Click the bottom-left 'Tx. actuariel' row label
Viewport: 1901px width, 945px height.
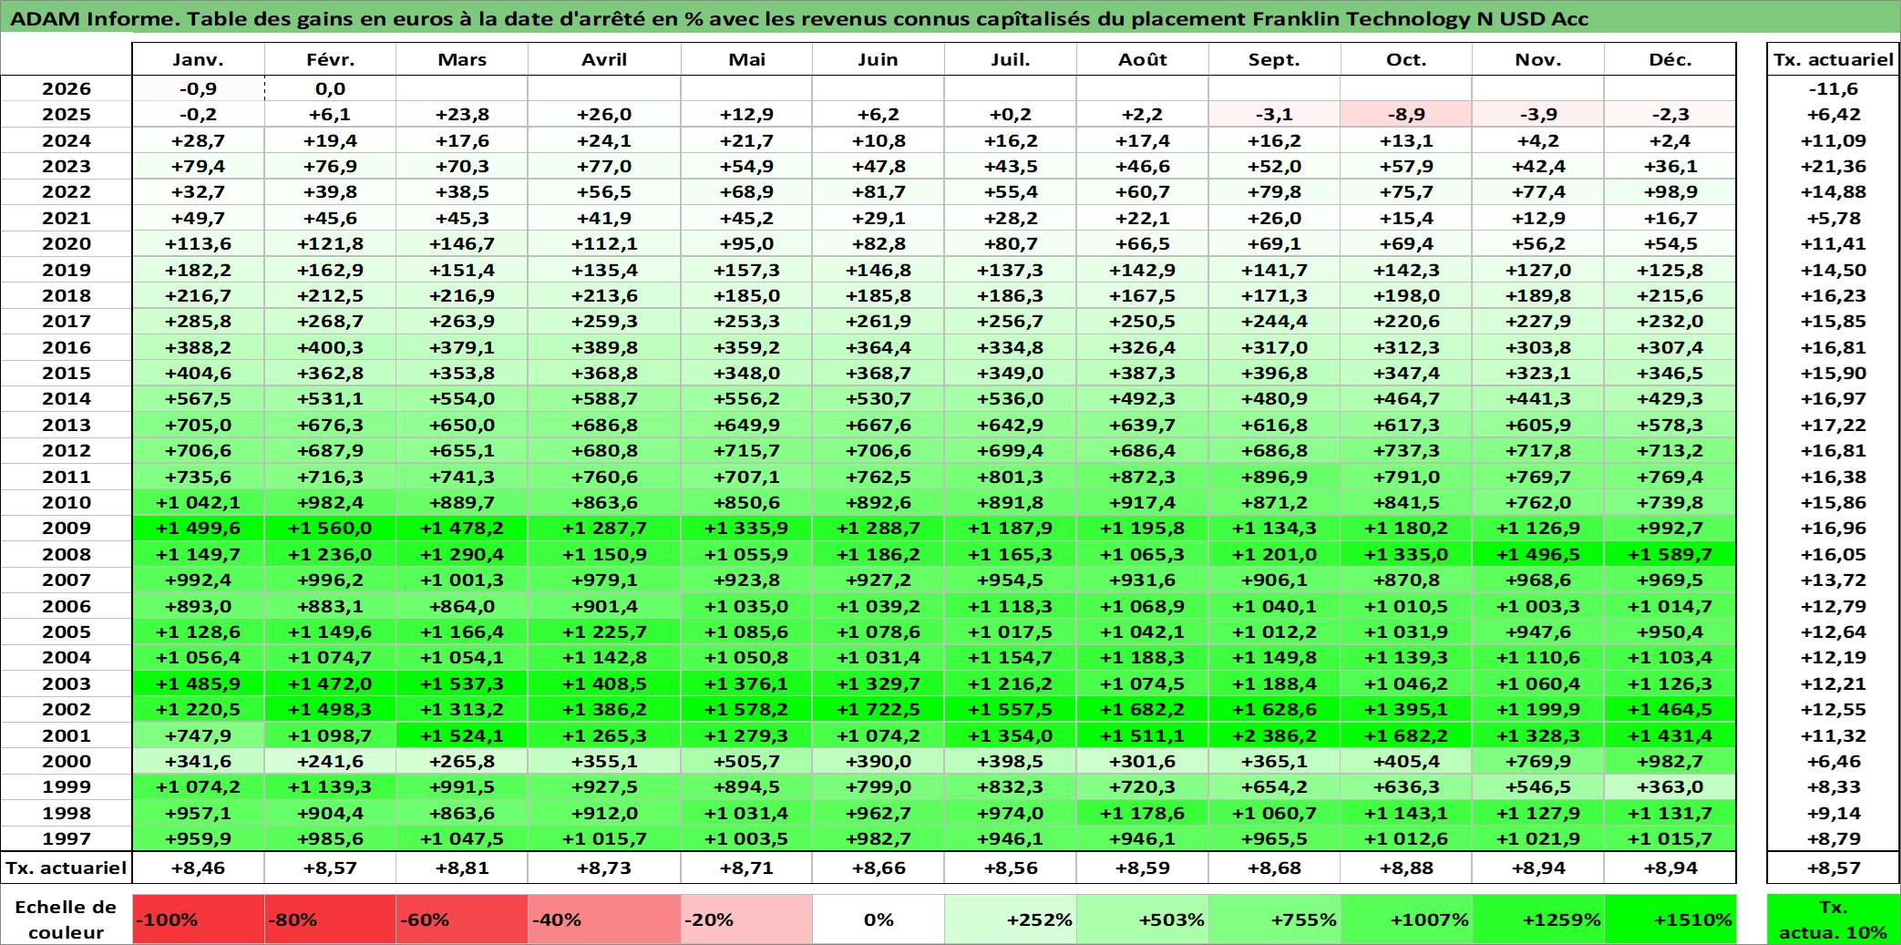(67, 868)
